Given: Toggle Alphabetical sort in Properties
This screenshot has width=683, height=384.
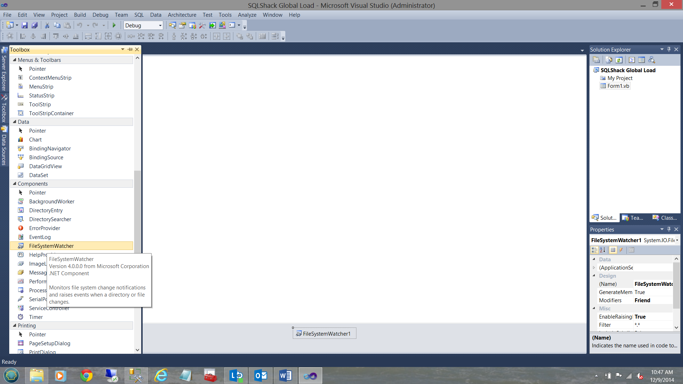Looking at the screenshot, I should click(x=603, y=250).
